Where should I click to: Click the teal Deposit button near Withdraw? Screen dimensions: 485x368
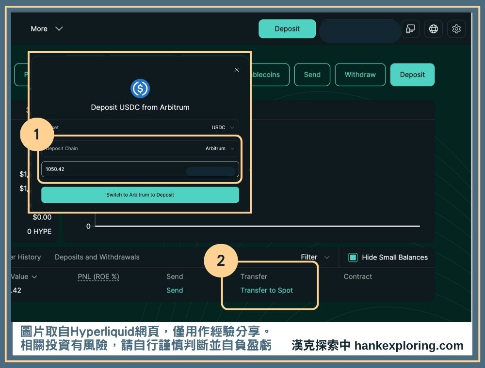pos(412,75)
